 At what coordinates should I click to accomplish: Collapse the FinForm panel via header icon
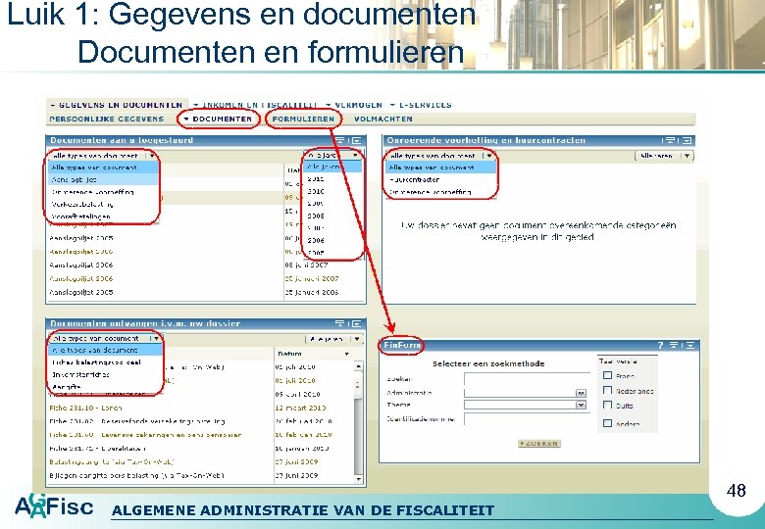674,345
